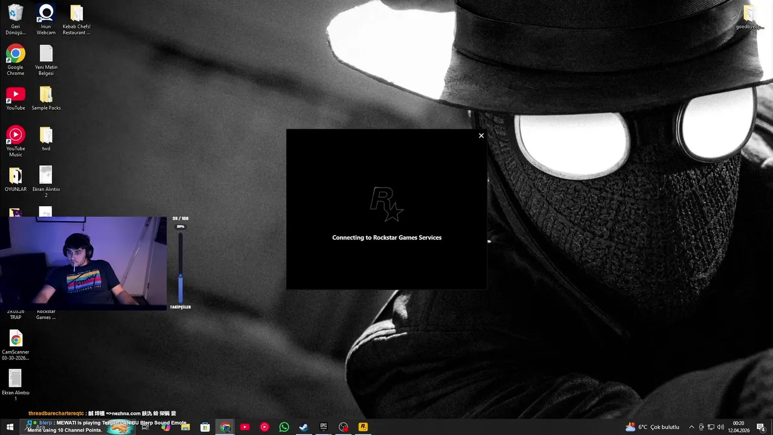Select the Iriun Webcam desktop shortcut
This screenshot has width=773, height=435.
tap(46, 19)
